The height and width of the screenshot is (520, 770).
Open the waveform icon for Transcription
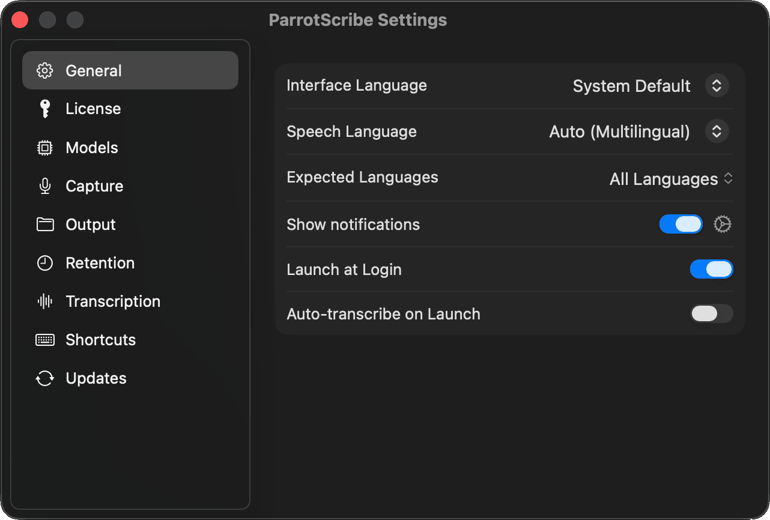pos(44,301)
